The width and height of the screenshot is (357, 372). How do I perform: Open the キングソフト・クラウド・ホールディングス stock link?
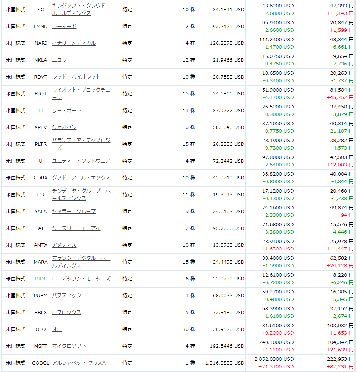[81, 9]
